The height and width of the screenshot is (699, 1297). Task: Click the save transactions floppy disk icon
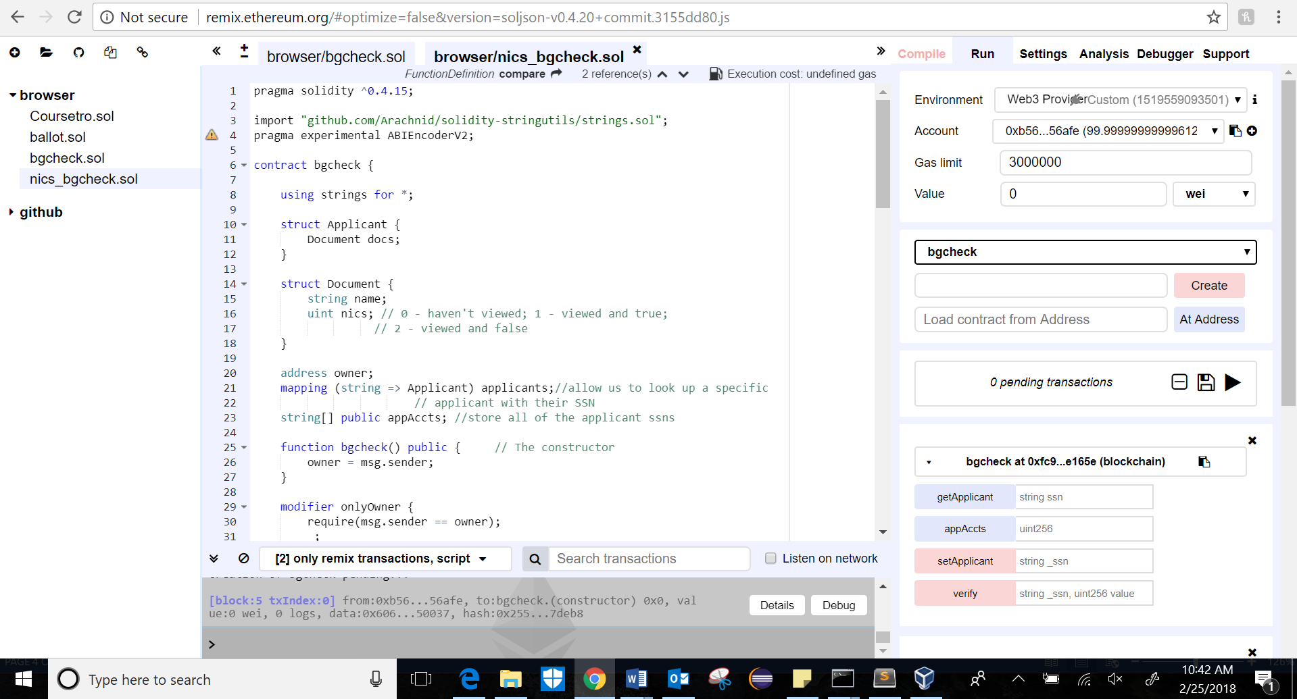1206,383
